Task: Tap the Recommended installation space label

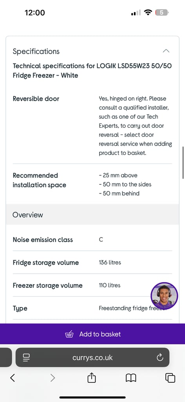Action: (x=40, y=180)
